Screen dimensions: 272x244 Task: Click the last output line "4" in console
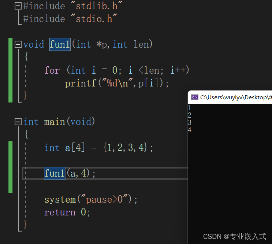(x=190, y=130)
